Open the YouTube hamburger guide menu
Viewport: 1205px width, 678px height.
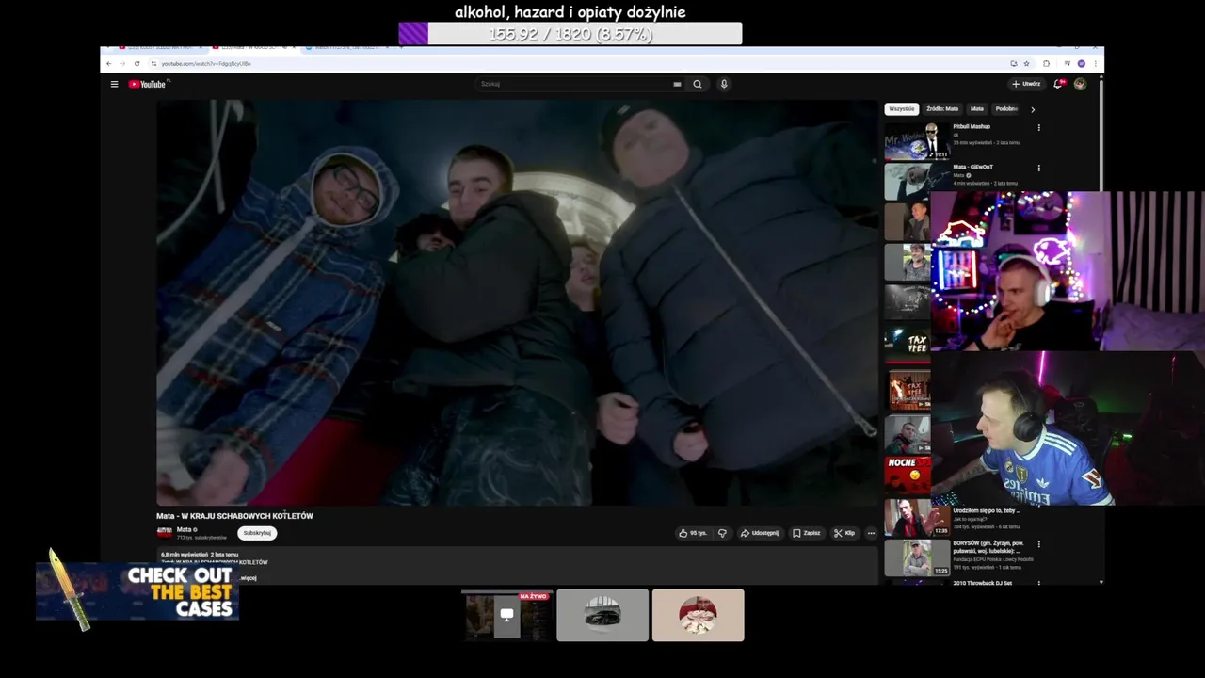[x=114, y=84]
